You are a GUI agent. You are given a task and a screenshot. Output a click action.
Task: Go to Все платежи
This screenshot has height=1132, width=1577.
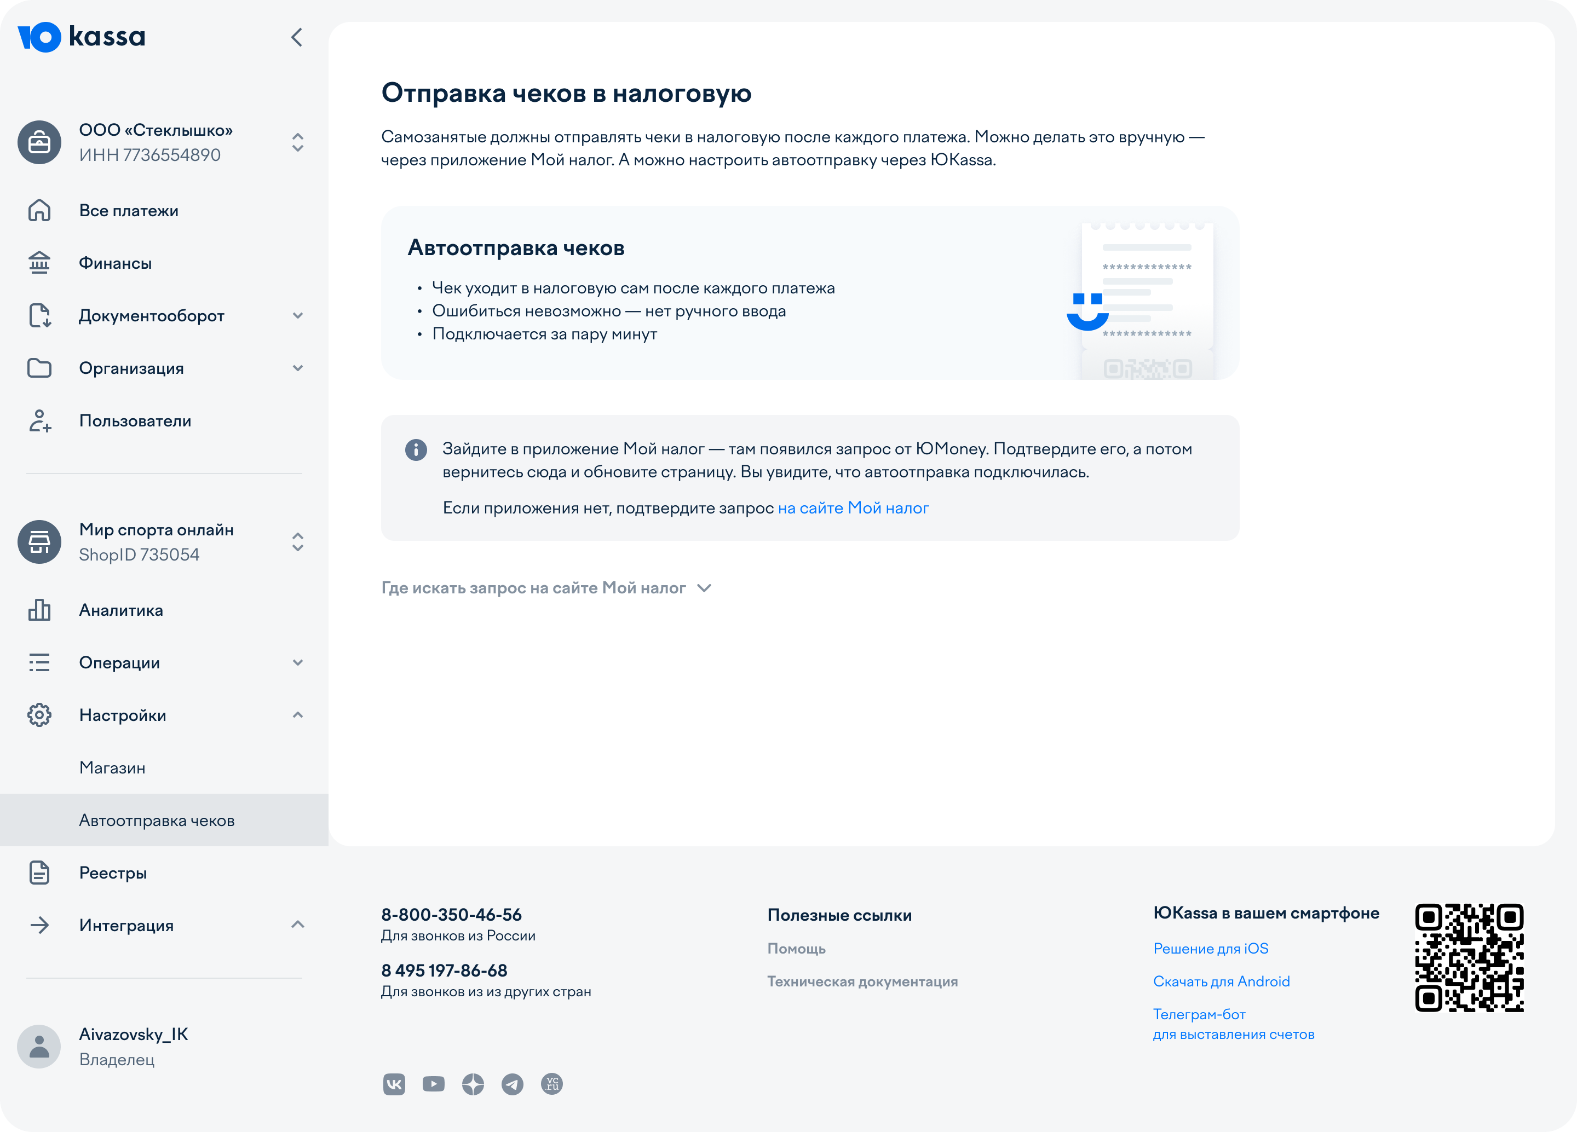click(129, 211)
